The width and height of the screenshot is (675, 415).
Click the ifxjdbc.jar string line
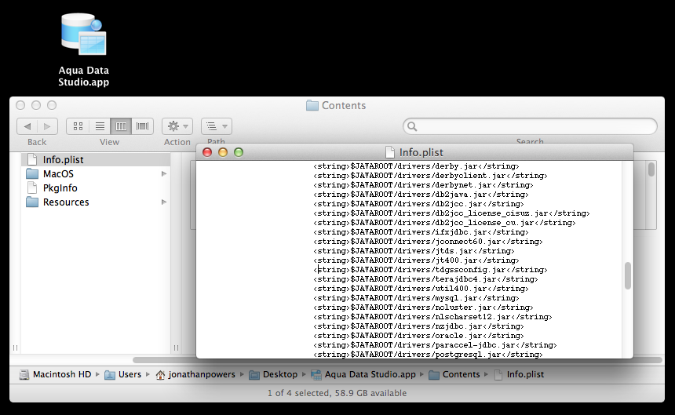coord(421,232)
